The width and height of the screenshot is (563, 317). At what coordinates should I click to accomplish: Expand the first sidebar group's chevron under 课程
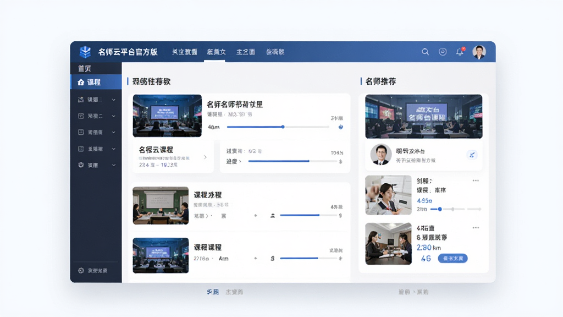pos(113,100)
